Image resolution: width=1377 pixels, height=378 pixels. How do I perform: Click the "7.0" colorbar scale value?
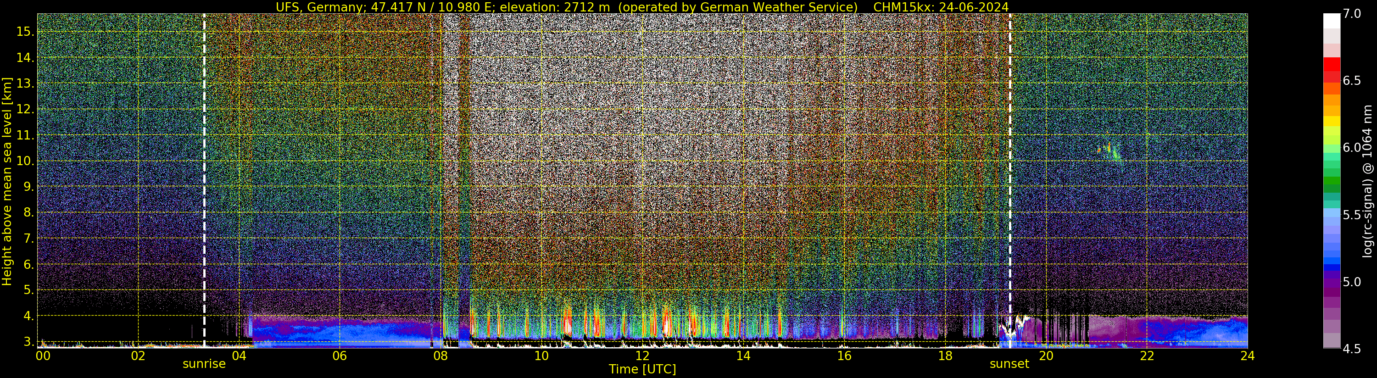coord(1352,14)
